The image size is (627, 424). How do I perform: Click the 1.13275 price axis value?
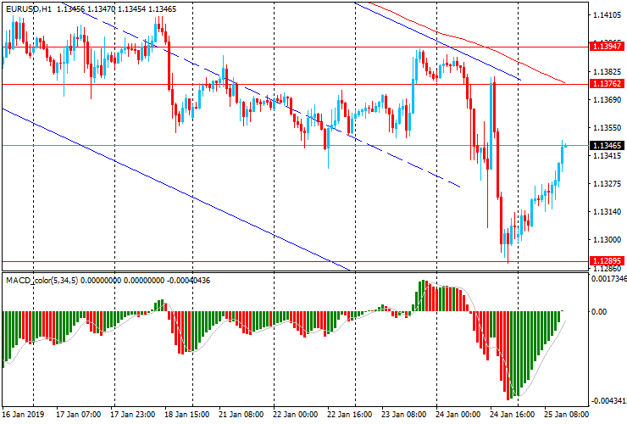[608, 184]
